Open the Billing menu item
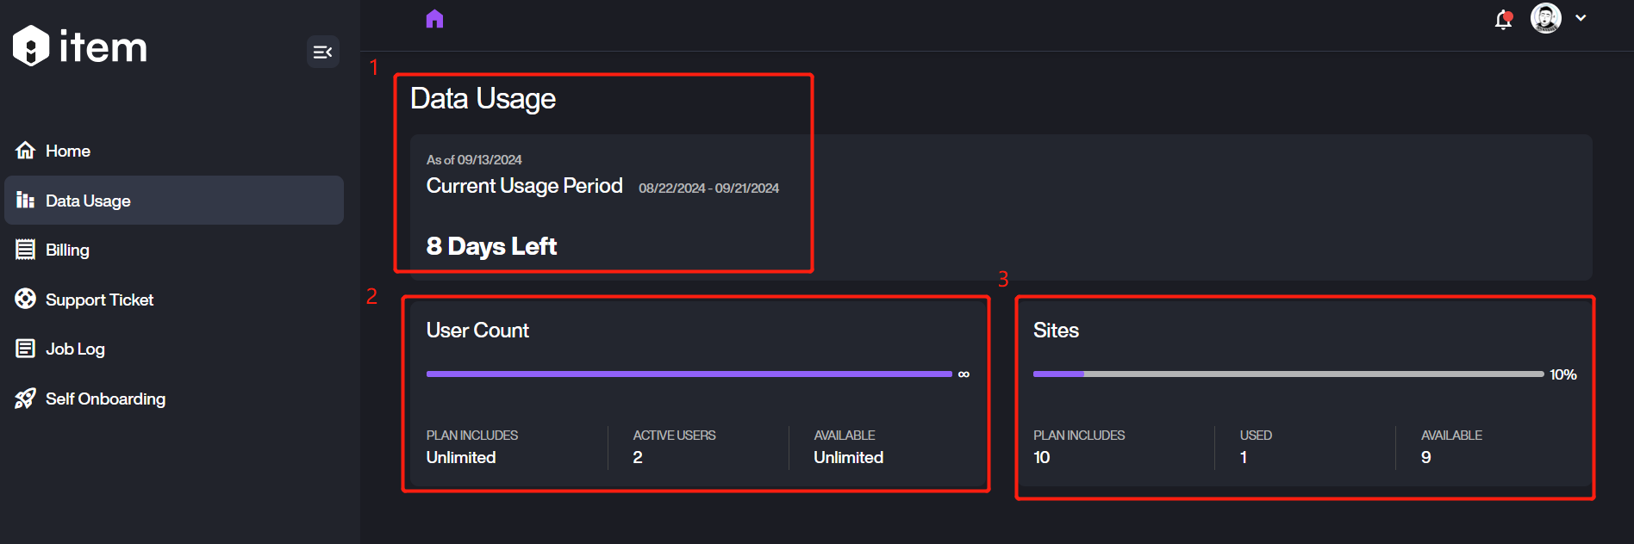Screen dimensions: 1634x544 click(x=67, y=250)
